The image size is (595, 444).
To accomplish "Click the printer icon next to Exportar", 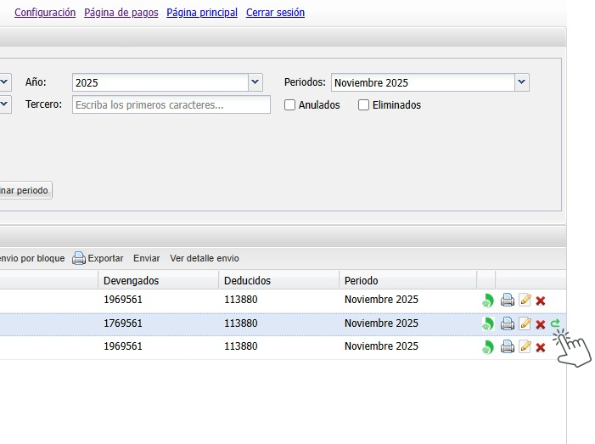I will coord(79,258).
